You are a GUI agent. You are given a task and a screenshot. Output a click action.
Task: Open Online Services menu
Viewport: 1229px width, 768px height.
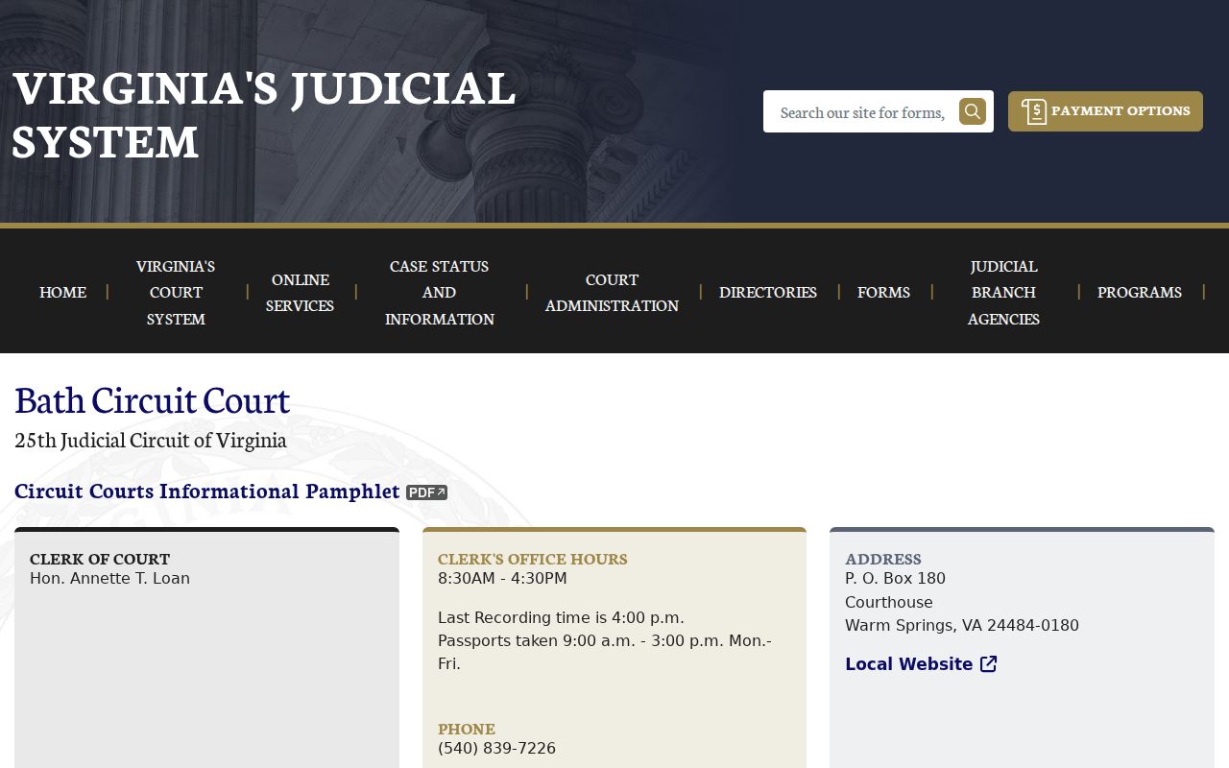click(301, 292)
